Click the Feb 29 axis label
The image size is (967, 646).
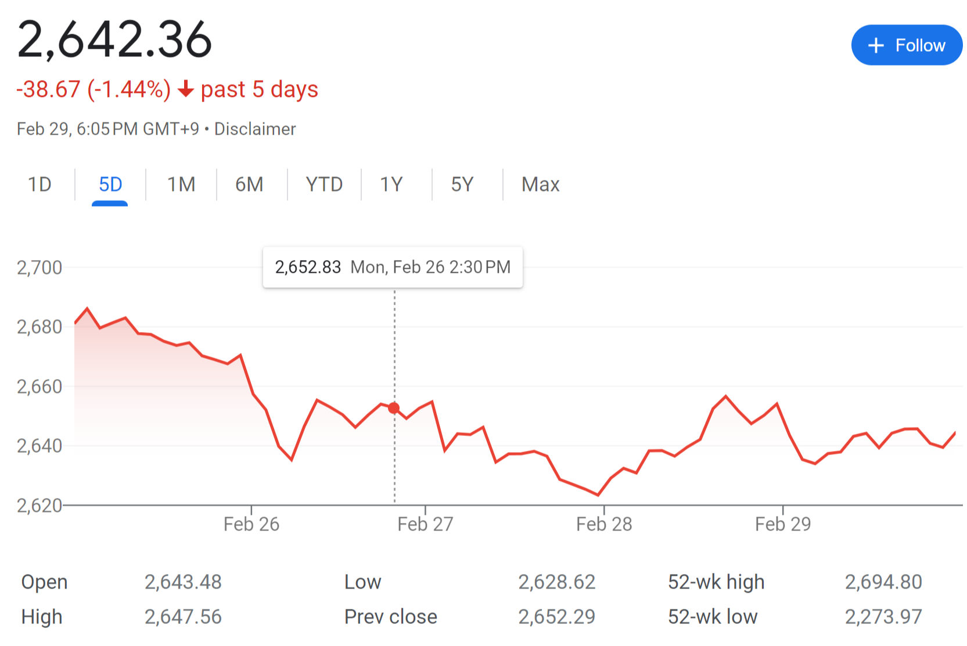point(783,524)
